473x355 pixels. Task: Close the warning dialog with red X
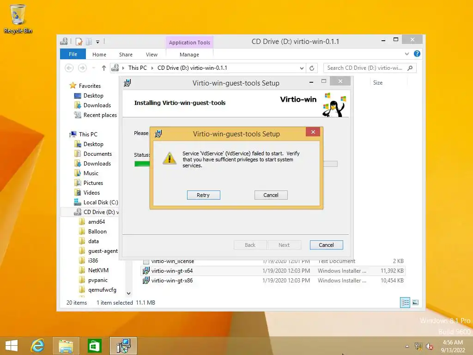click(313, 132)
